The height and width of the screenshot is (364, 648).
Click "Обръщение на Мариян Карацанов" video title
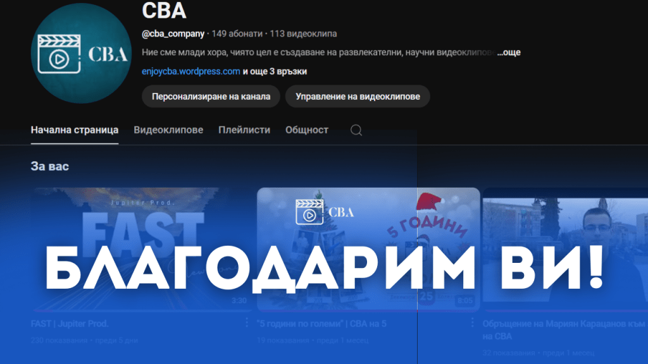(x=564, y=330)
